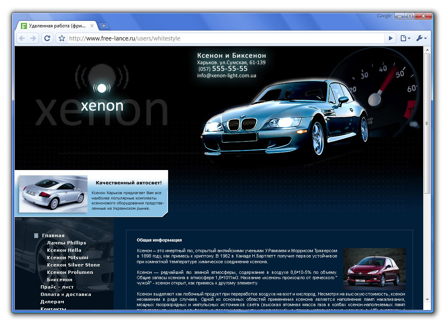Click the email info@xenon-light.com.ua
447x327 pixels.
click(226, 76)
